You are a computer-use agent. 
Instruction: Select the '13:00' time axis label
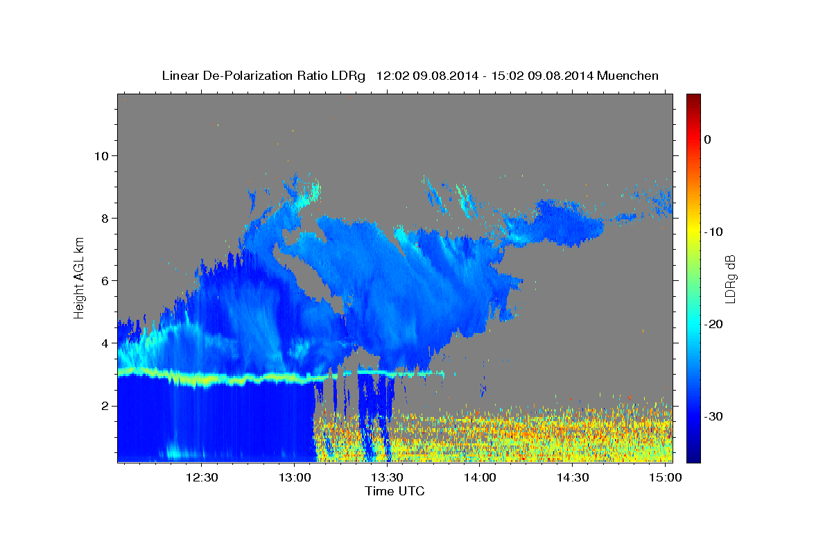(295, 478)
